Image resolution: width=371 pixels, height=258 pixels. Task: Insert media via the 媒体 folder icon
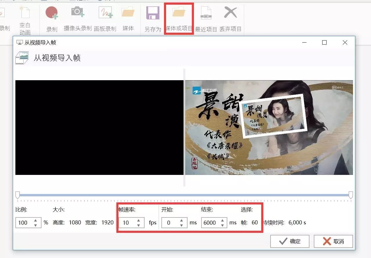pyautogui.click(x=128, y=19)
